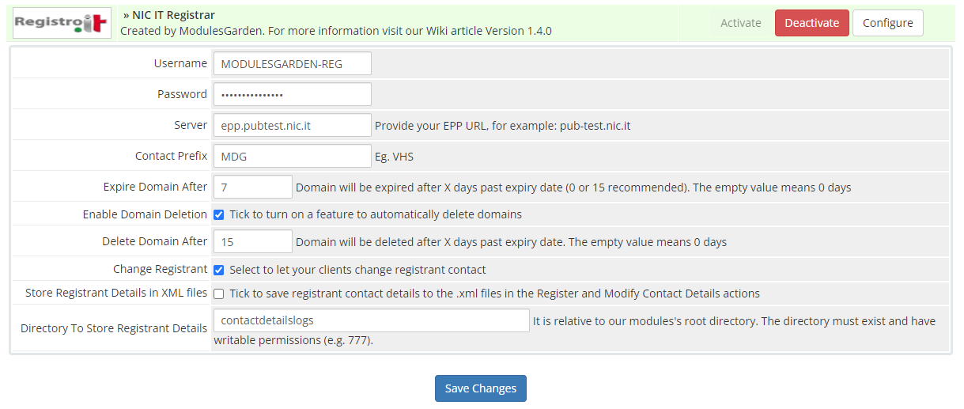Enable Store Registrant Details in XML files

tap(219, 293)
